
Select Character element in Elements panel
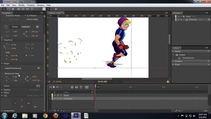click(x=193, y=20)
